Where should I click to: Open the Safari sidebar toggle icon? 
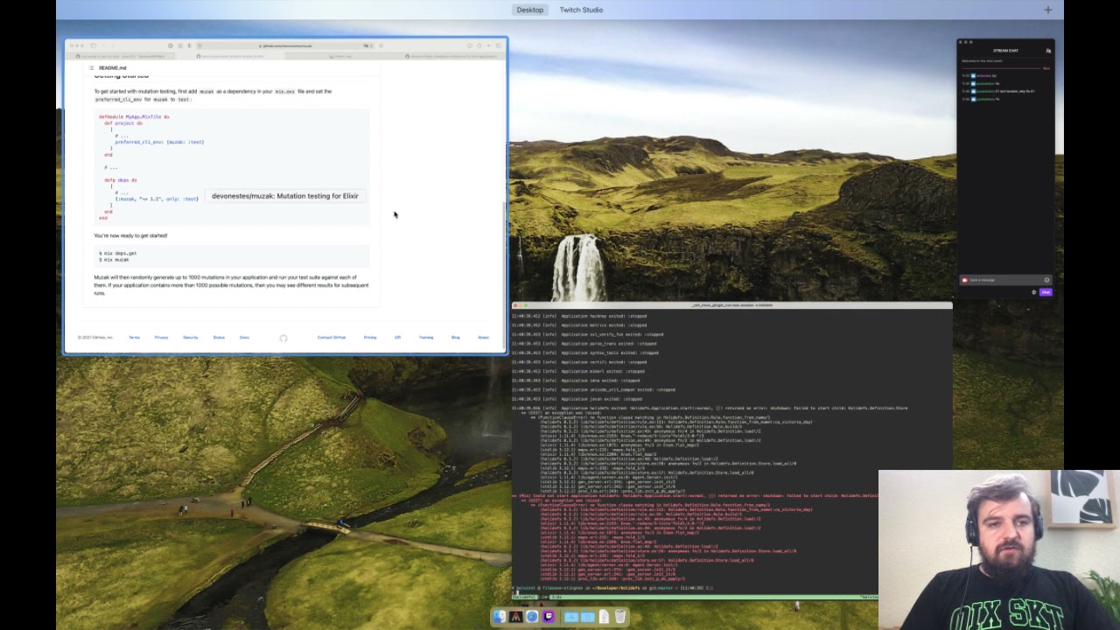(x=94, y=45)
